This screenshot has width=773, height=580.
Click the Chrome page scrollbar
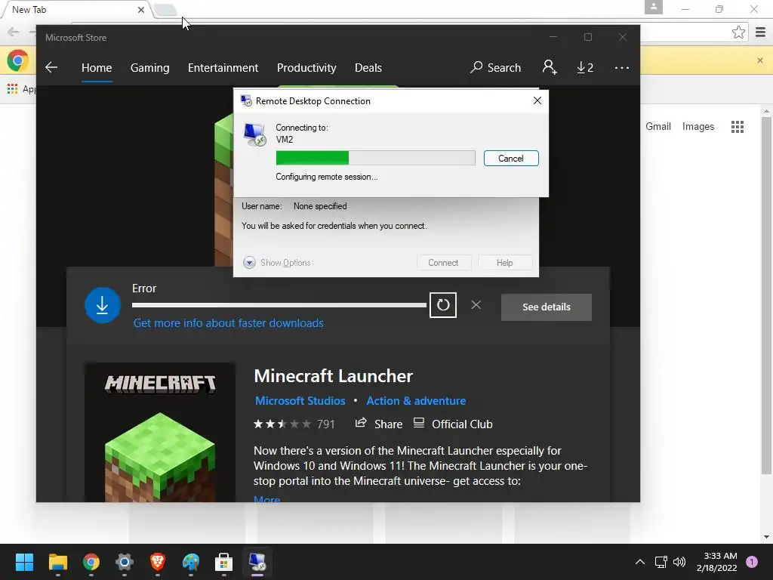coord(766,296)
